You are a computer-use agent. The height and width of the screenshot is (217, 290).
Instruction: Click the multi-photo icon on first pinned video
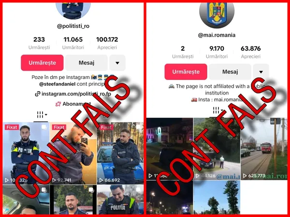[44, 127]
